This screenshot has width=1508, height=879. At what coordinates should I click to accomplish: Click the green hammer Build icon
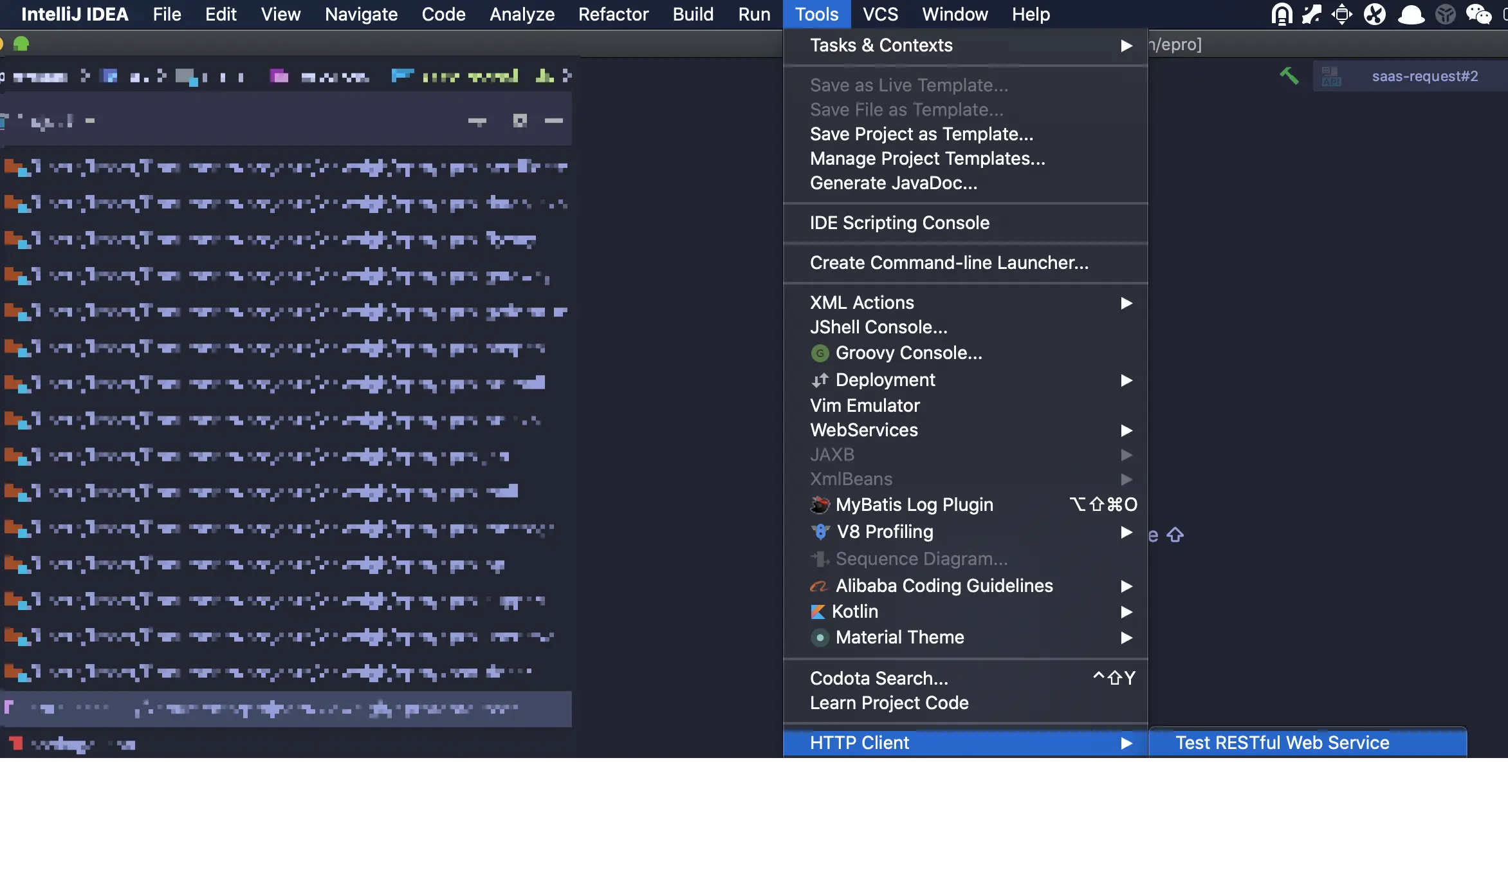pos(1289,76)
